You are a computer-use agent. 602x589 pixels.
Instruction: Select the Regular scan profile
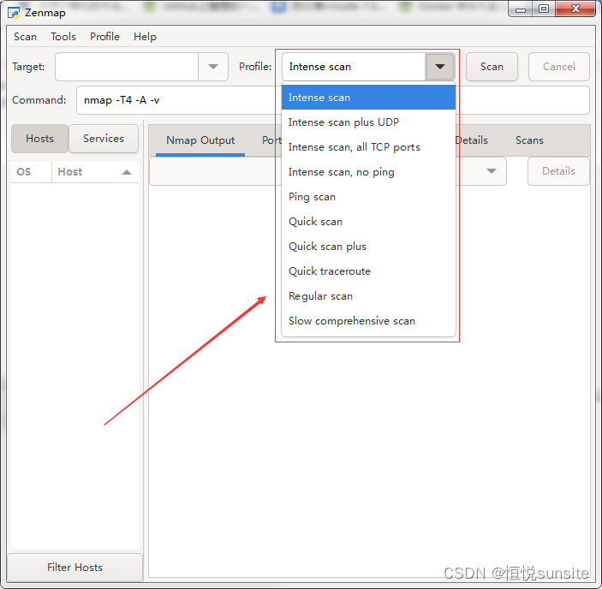(368, 296)
